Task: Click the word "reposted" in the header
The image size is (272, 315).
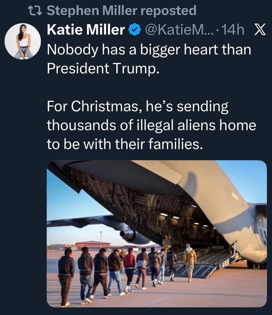Action: click(x=168, y=11)
